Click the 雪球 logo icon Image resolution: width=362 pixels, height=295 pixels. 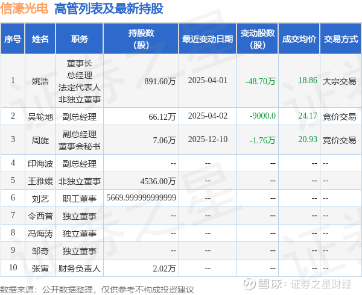[x=249, y=284]
